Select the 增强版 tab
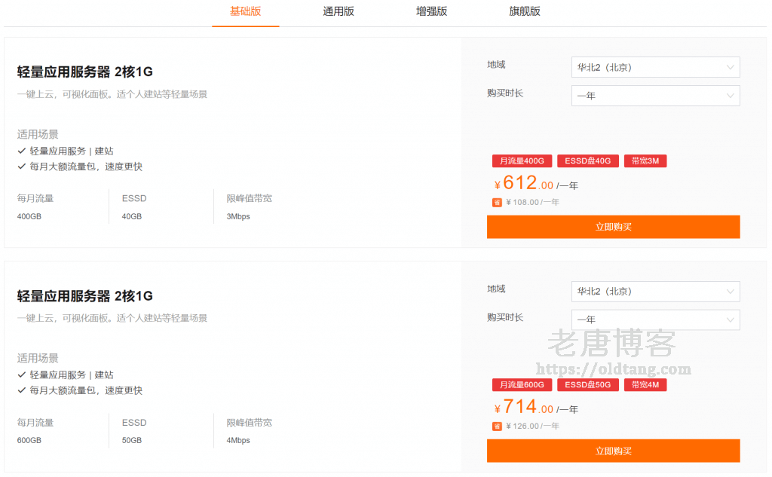This screenshot has height=477, width=772. coord(430,12)
